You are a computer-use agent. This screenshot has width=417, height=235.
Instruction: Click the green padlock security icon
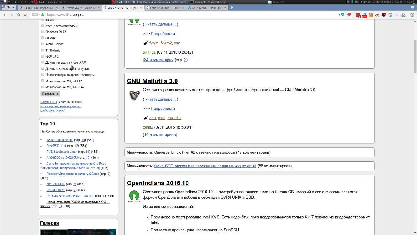(43, 15)
